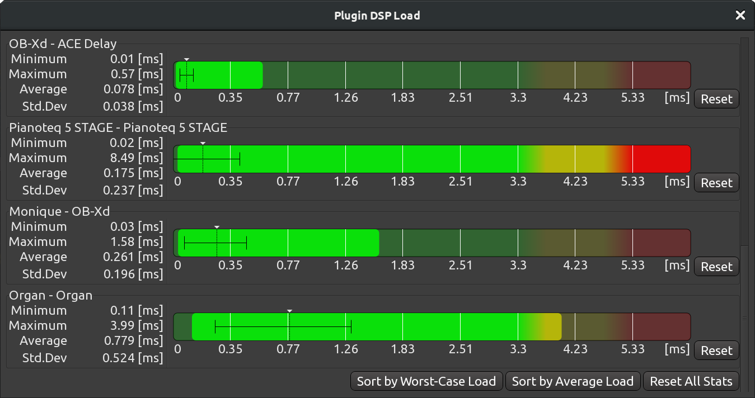Image resolution: width=755 pixels, height=398 pixels.
Task: Click the Minimum value 0.01 [ms]
Action: (137, 59)
